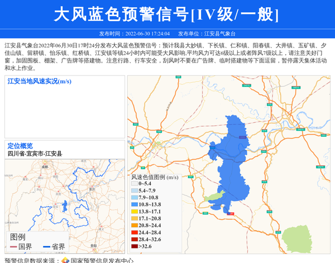Select the 28.4~32.6 legend swatch
This screenshot has height=263, width=335.
[x=135, y=239]
